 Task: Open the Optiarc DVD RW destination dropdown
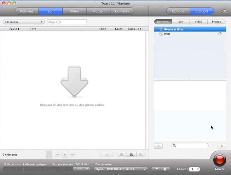click(121, 169)
